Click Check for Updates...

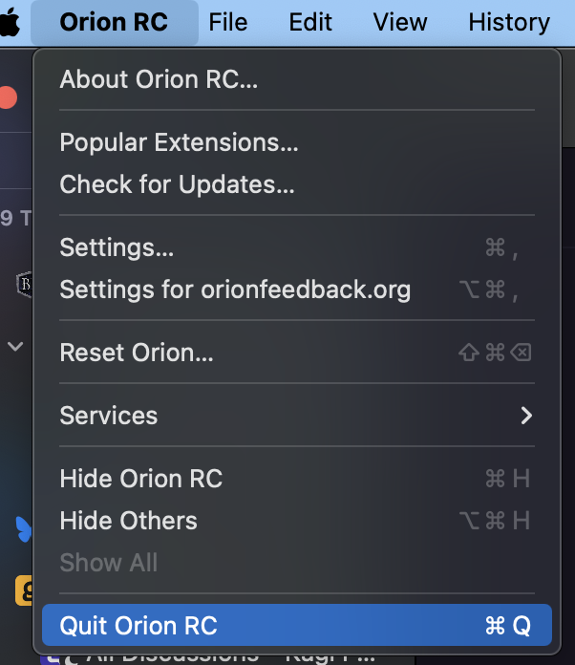177,184
